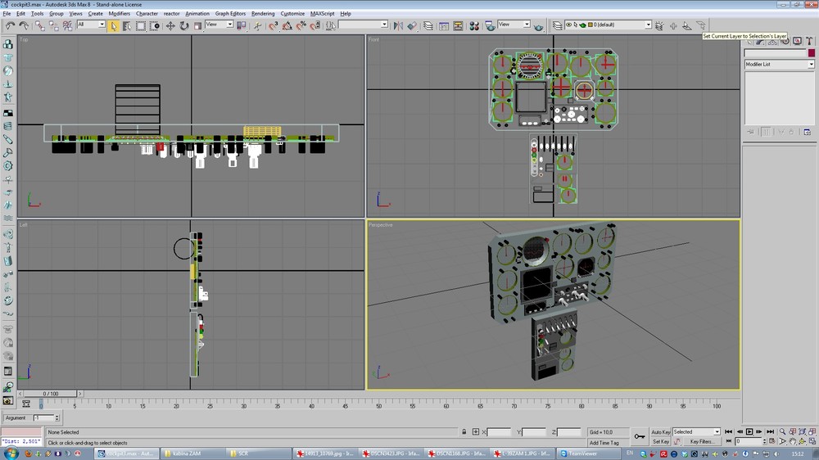
Task: Choose the Select and Rotate tool
Action: (183, 25)
